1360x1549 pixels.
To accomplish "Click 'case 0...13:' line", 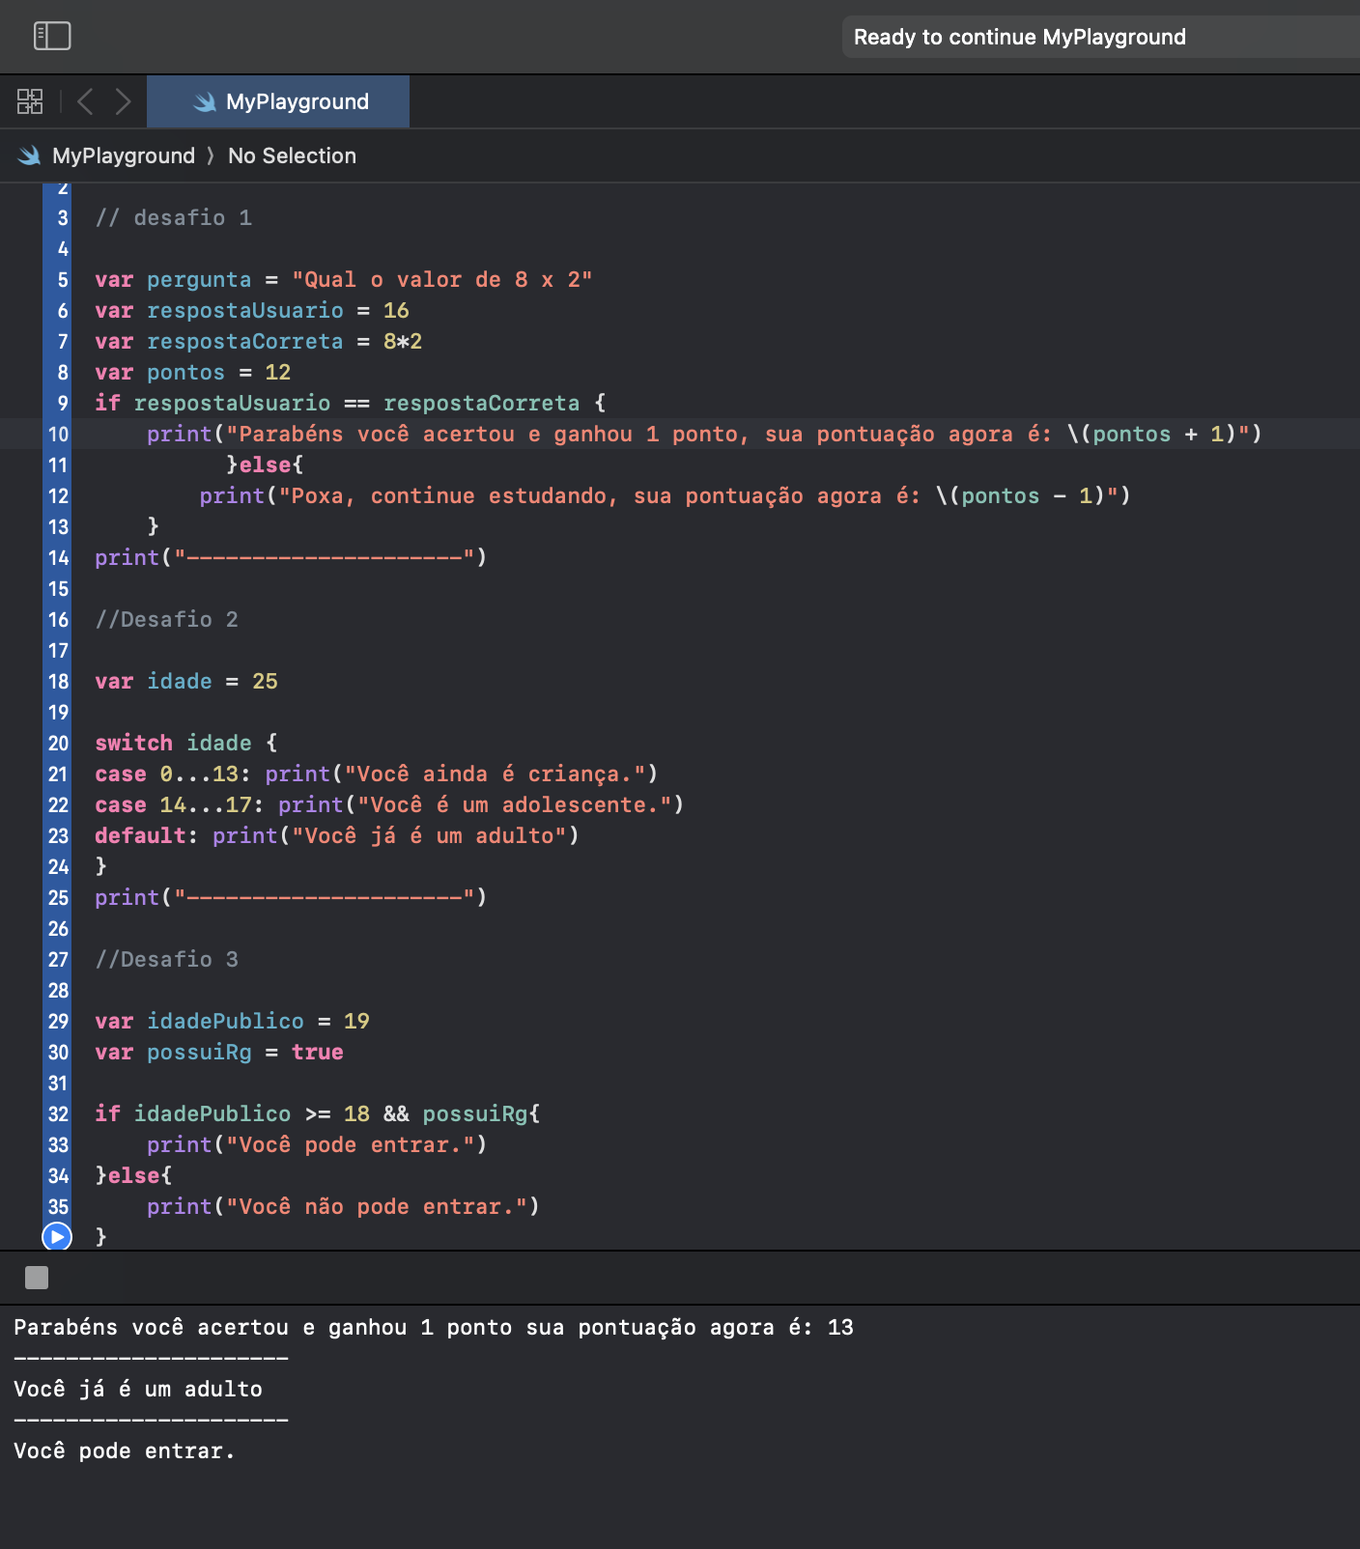I will [377, 774].
